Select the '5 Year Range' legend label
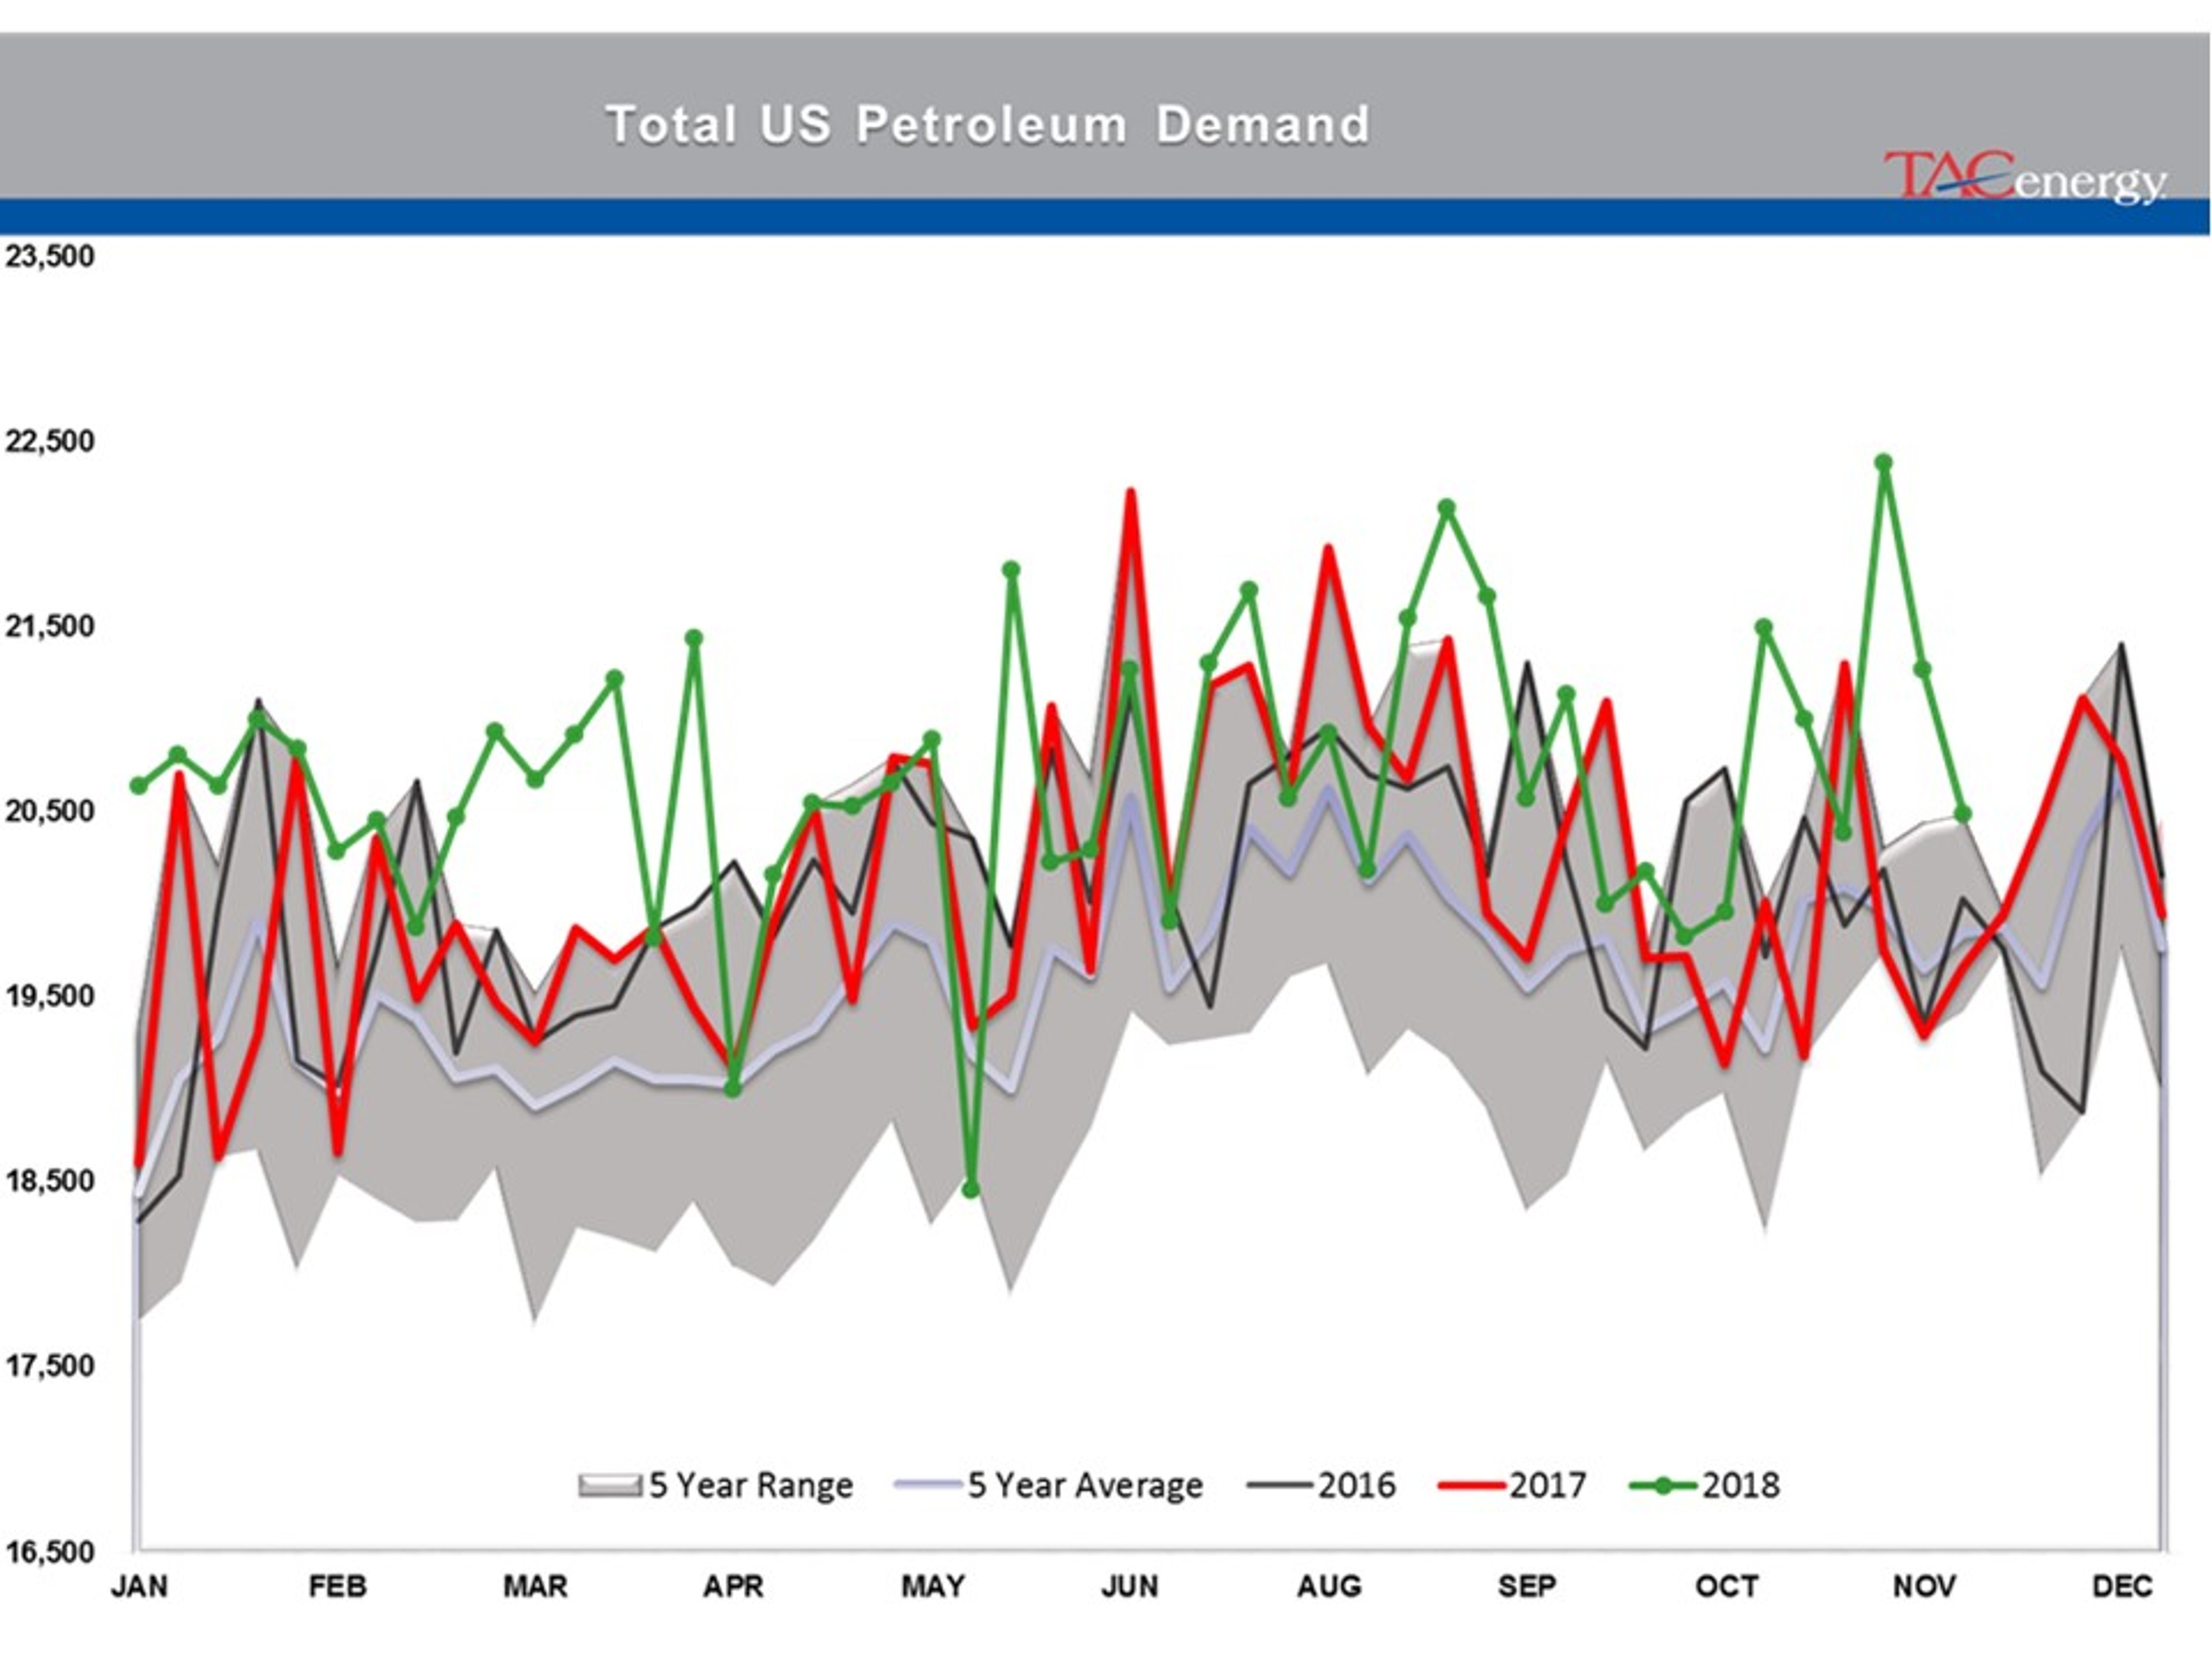The height and width of the screenshot is (1659, 2212). pos(751,1486)
